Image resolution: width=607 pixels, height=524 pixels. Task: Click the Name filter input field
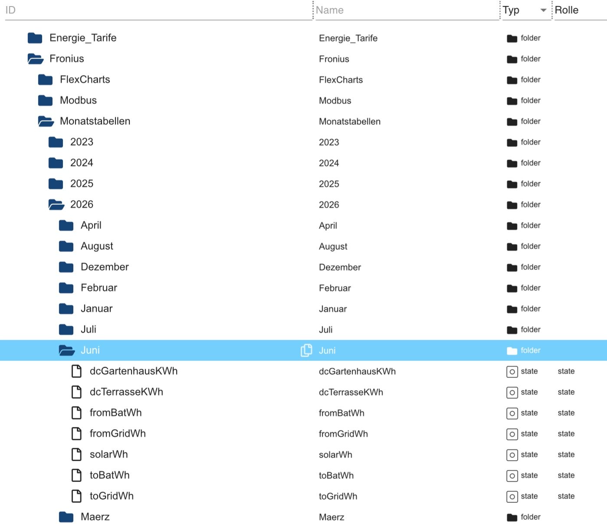pos(407,10)
